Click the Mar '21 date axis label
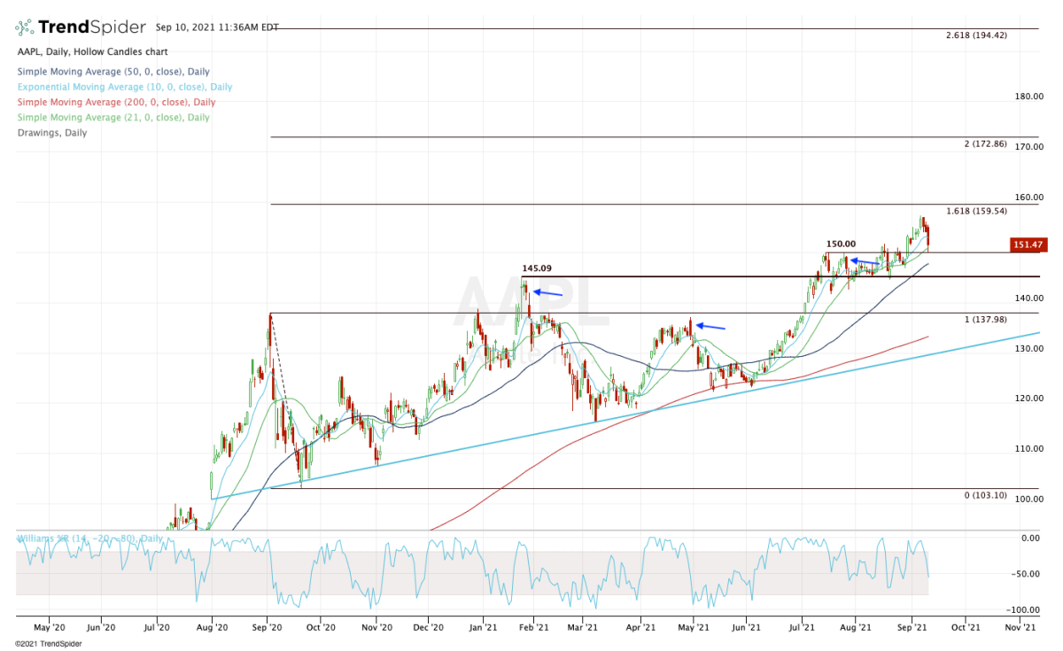 (x=583, y=627)
